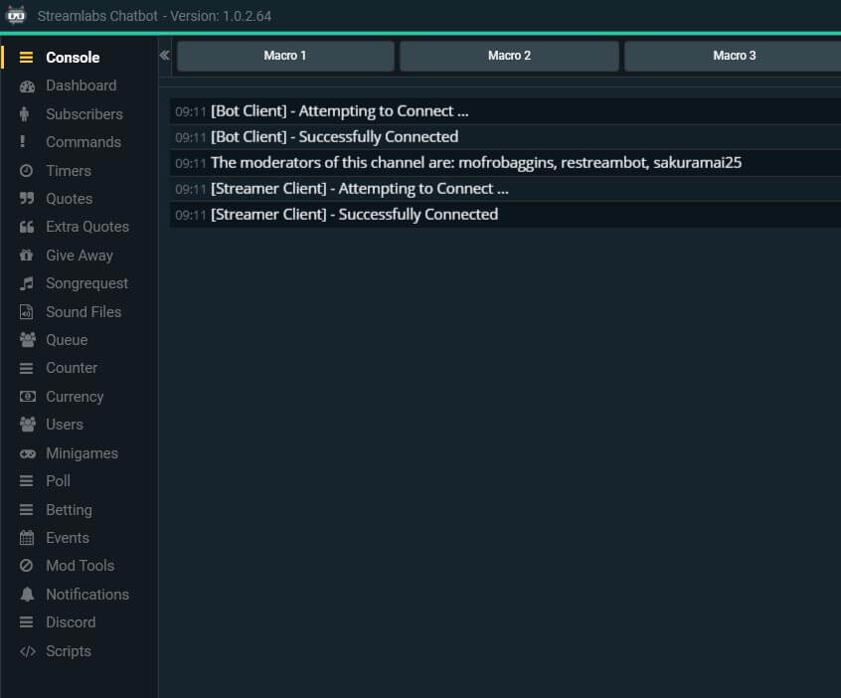Click the Extra Quotes icon
Screen dimensions: 841x698
tap(27, 227)
